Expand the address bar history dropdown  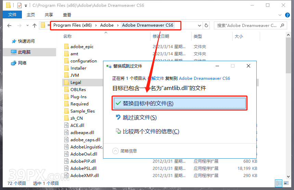coord(200,25)
